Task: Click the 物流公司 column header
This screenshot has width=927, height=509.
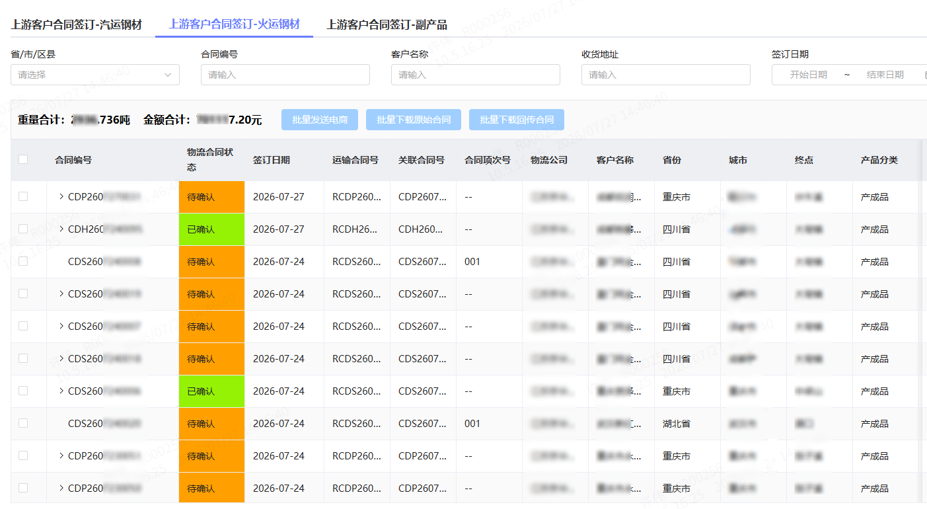Action: (549, 160)
